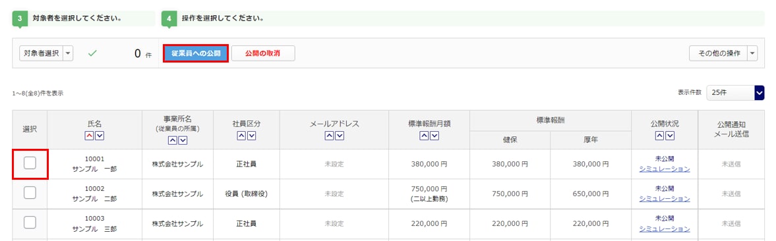The height and width of the screenshot is (241, 776).
Task: Sort 氏名 column ascending
Action: pos(90,136)
